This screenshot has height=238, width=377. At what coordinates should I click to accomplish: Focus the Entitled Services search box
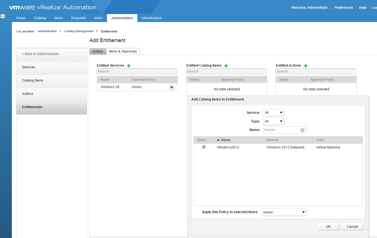137,71
